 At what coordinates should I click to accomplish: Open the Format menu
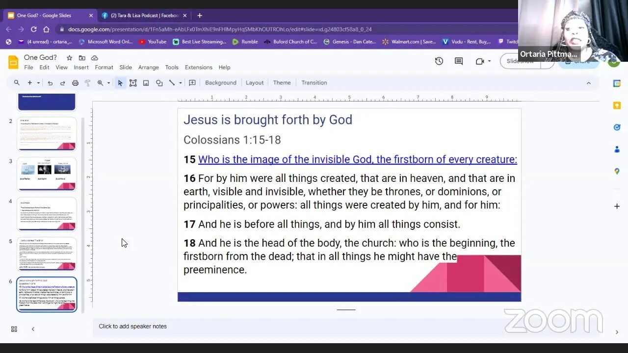[104, 68]
